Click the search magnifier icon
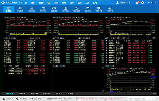The width and height of the screenshot is (159, 101). tap(153, 99)
